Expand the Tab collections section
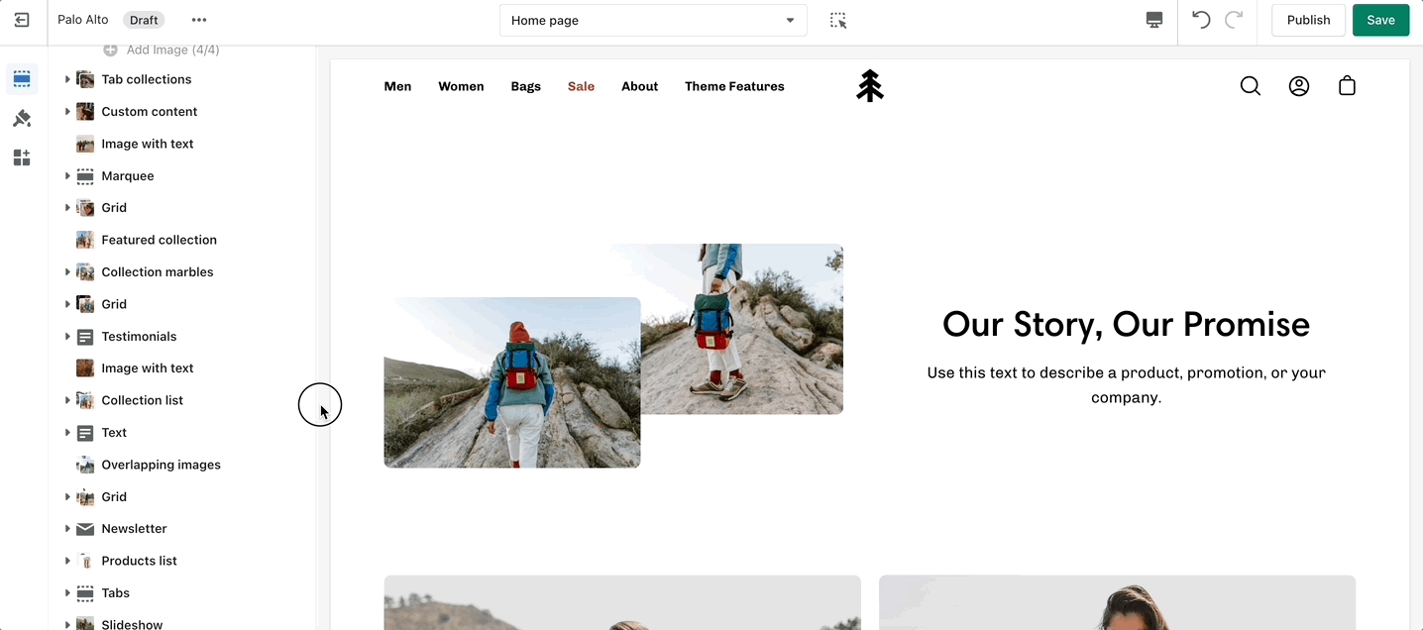Viewport: 1423px width, 630px height. tap(67, 79)
